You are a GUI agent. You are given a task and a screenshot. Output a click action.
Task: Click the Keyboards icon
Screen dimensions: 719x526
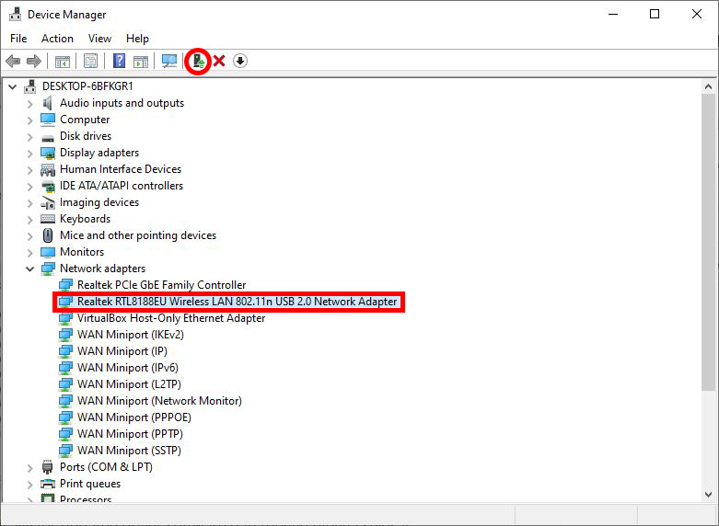tap(48, 219)
